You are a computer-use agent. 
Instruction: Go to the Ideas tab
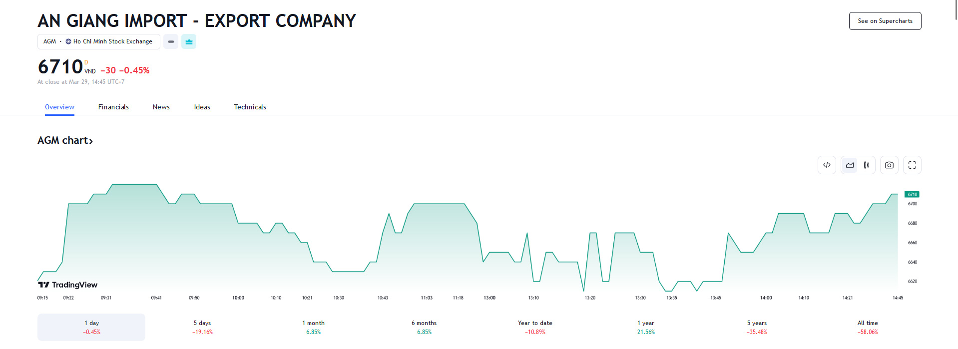[x=202, y=107]
